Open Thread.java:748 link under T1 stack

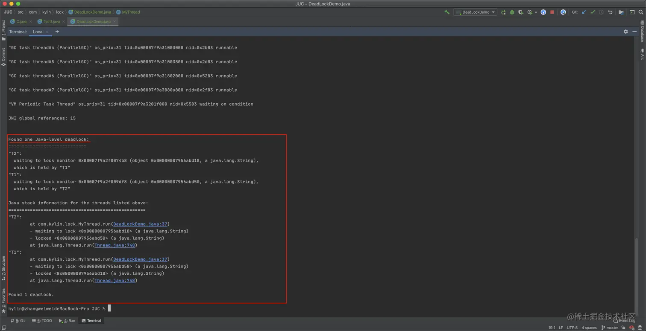click(115, 281)
